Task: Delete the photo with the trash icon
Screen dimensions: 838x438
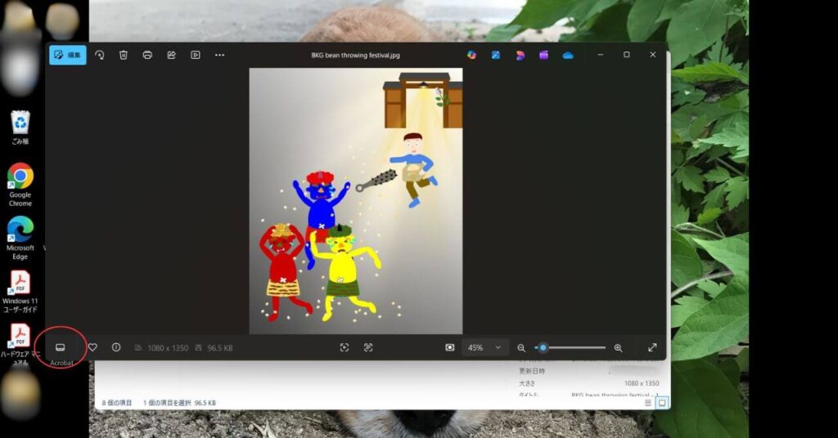Action: tap(123, 55)
